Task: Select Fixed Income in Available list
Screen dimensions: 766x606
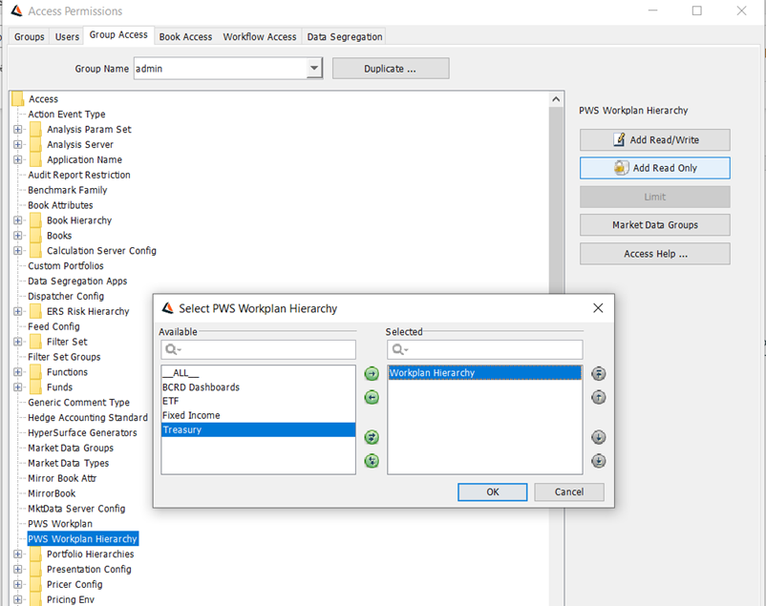Action: 259,415
